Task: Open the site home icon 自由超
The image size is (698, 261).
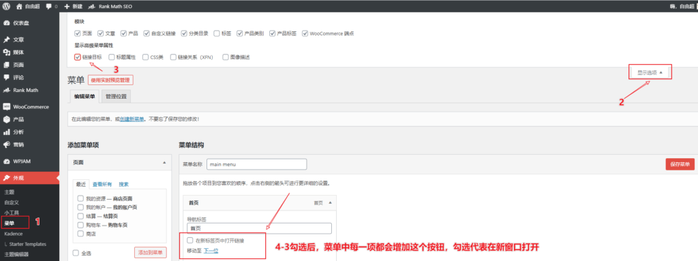Action: [x=29, y=7]
